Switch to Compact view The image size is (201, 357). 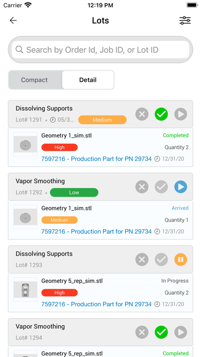34,80
